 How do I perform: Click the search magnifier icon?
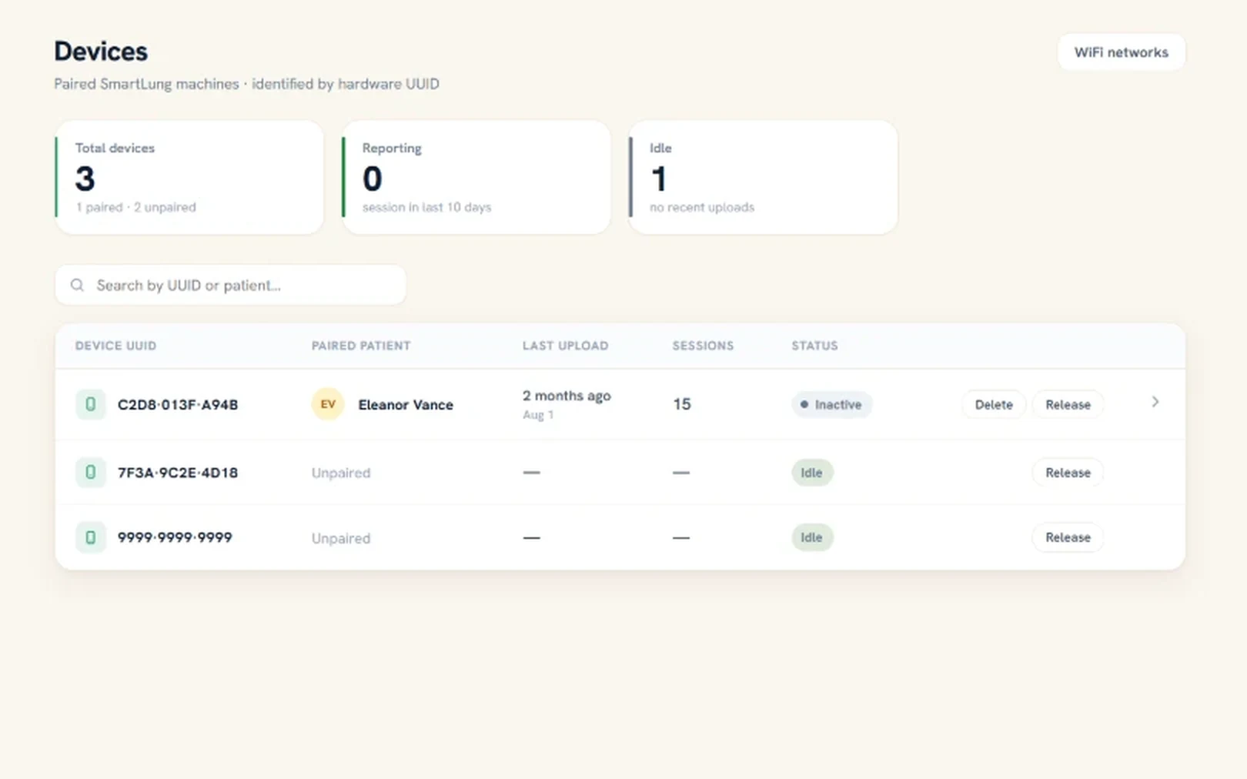point(77,285)
